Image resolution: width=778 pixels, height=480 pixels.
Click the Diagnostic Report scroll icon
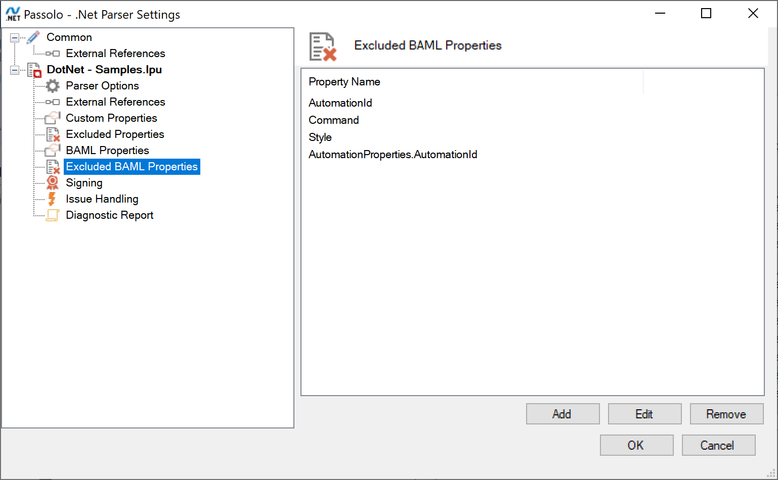pos(52,215)
